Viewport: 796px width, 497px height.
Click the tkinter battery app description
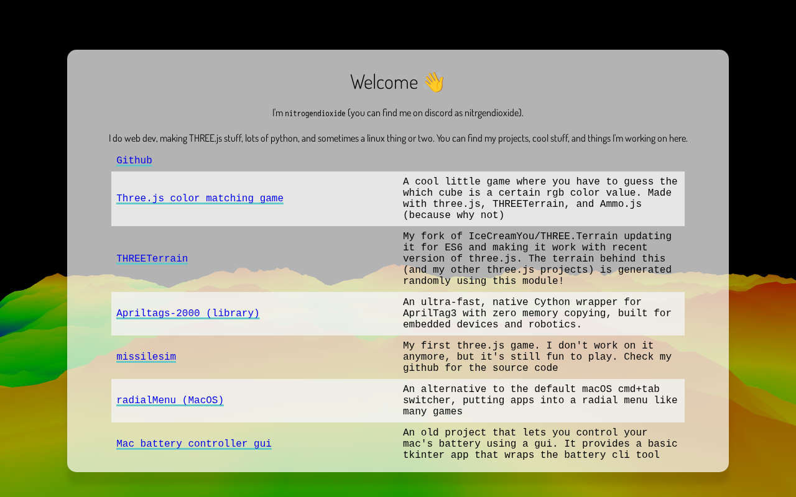pos(540,444)
